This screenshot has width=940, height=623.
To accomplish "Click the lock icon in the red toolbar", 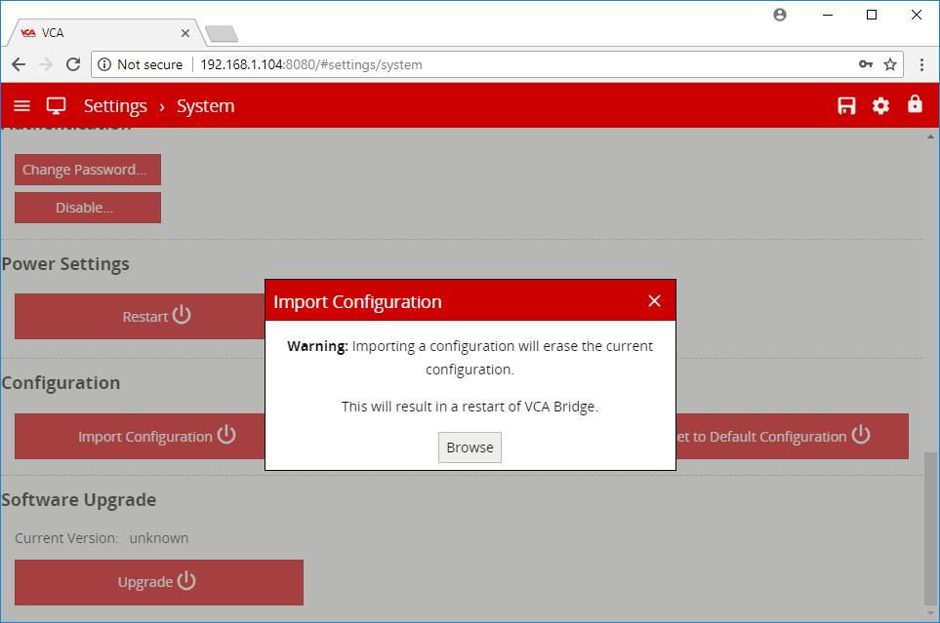I will point(915,105).
